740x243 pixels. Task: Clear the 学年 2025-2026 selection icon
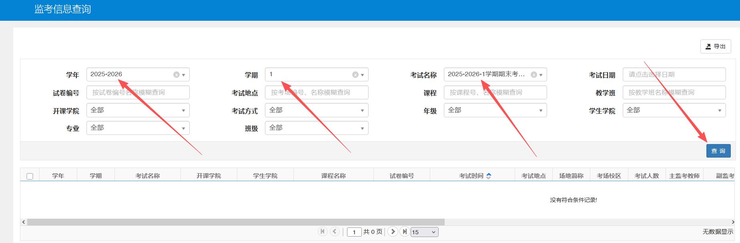176,75
